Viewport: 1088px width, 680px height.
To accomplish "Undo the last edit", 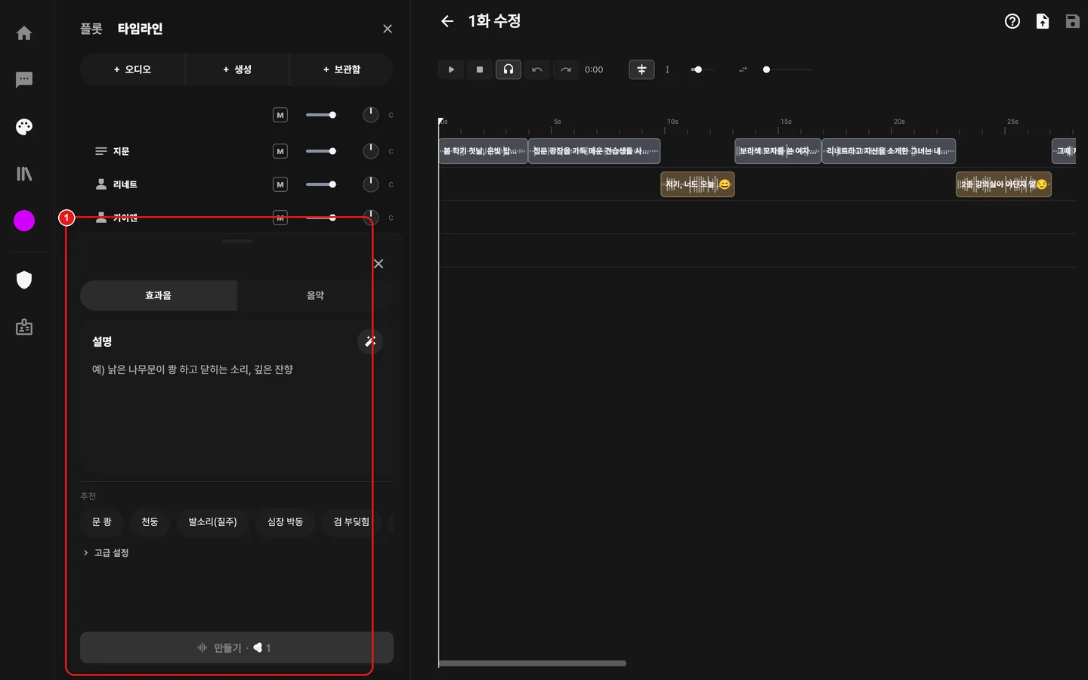I will click(x=537, y=70).
